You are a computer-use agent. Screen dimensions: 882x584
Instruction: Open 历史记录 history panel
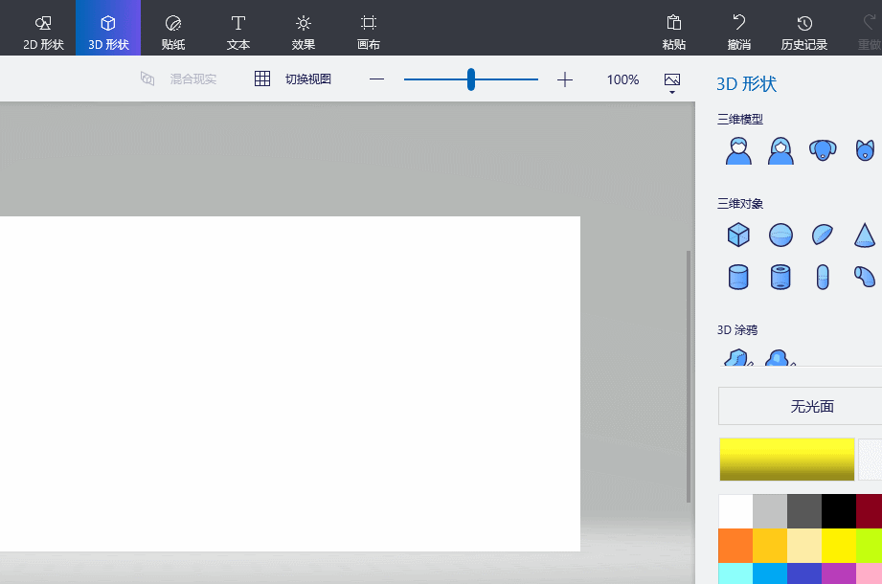(x=803, y=34)
